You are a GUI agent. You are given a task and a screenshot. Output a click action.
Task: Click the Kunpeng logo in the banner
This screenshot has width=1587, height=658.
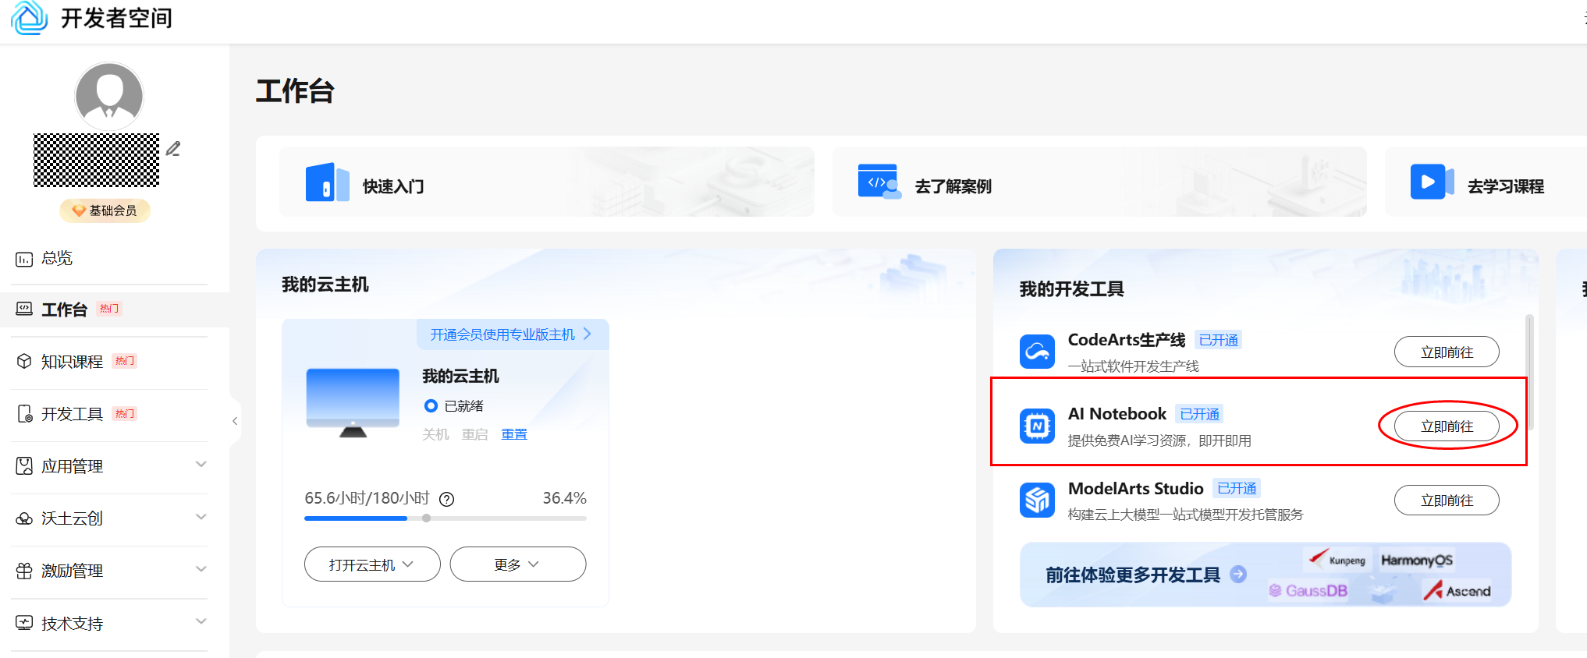(1337, 559)
